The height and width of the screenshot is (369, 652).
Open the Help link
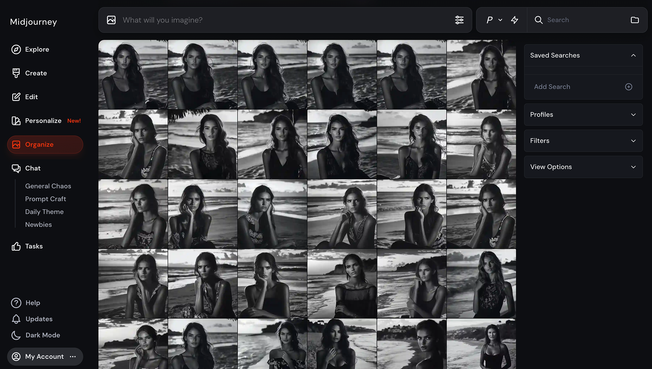33,303
